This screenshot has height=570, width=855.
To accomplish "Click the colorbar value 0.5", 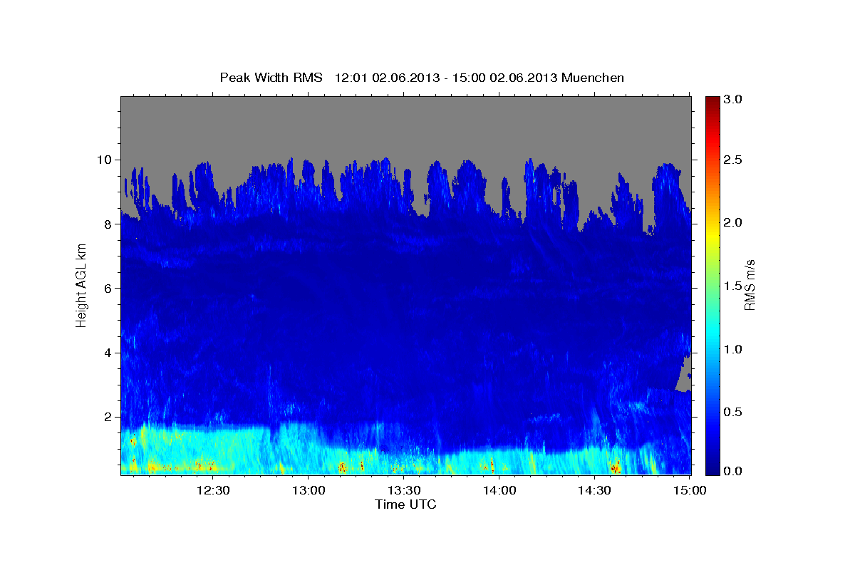I will (x=734, y=412).
